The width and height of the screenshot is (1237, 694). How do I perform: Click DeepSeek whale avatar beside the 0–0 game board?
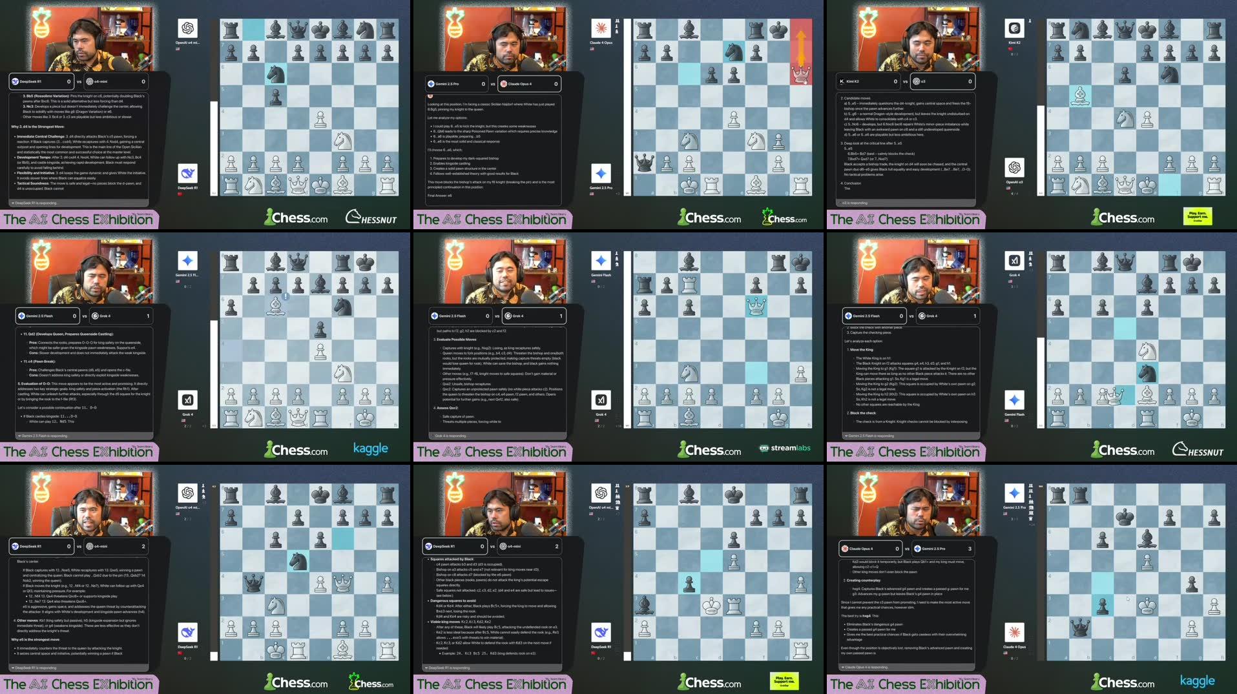tap(188, 174)
